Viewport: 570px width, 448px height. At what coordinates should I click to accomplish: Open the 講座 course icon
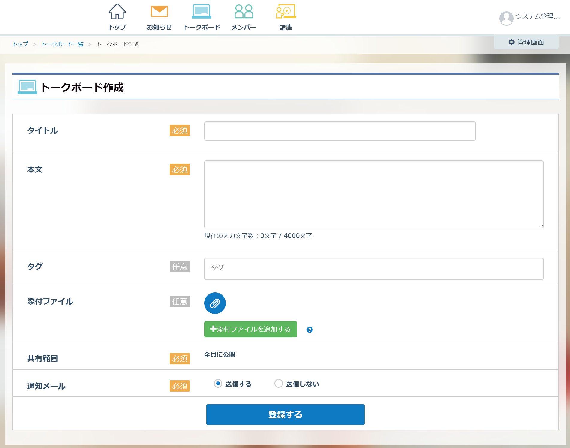286,12
